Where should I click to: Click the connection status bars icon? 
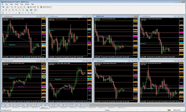[x=169, y=110]
